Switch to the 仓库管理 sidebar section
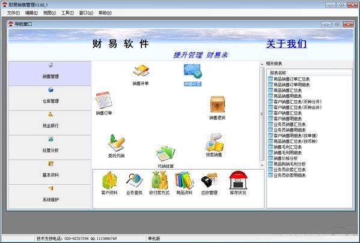Image resolution: width=360 pixels, height=243 pixels. (x=50, y=98)
